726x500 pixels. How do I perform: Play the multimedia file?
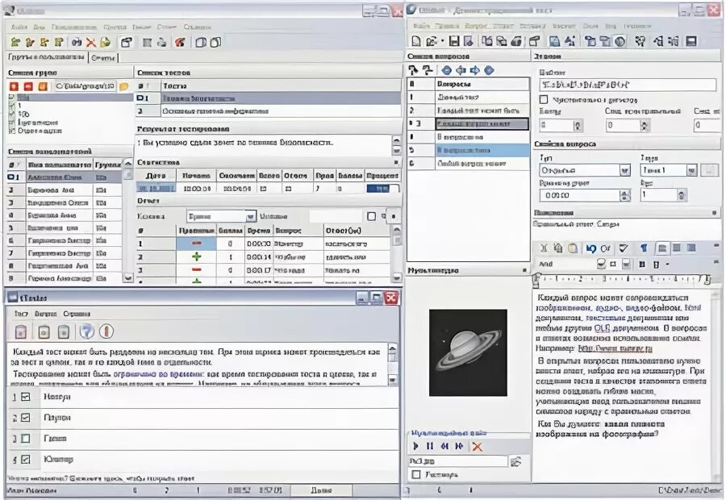coord(415,446)
